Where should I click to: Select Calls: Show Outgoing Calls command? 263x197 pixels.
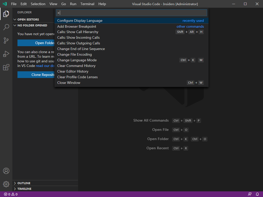pos(131,43)
